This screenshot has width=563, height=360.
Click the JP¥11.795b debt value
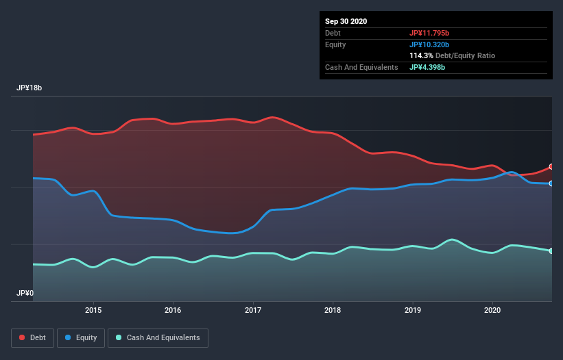tap(429, 33)
